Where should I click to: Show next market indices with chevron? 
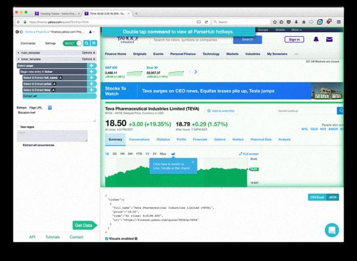[x=195, y=72]
